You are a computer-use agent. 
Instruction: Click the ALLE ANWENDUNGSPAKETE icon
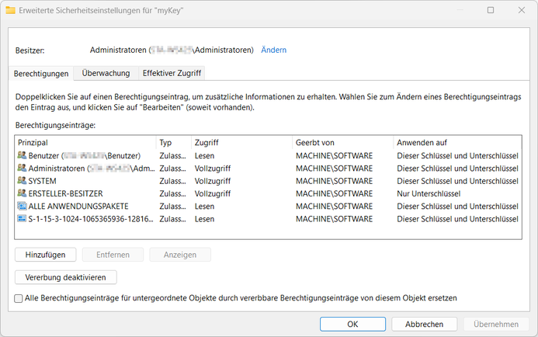pyautogui.click(x=21, y=207)
